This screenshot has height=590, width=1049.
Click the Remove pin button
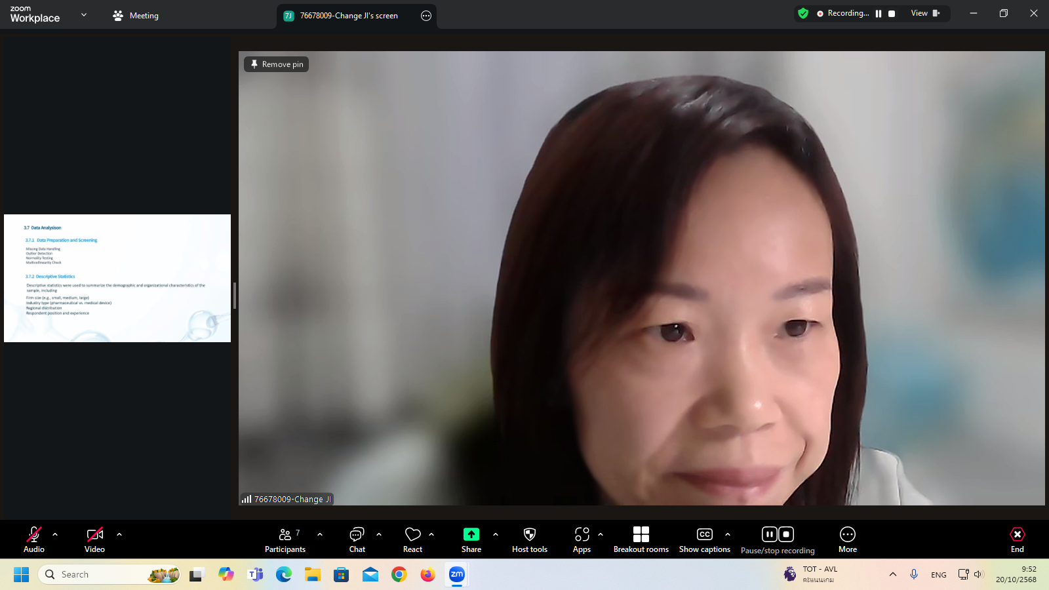pos(276,64)
